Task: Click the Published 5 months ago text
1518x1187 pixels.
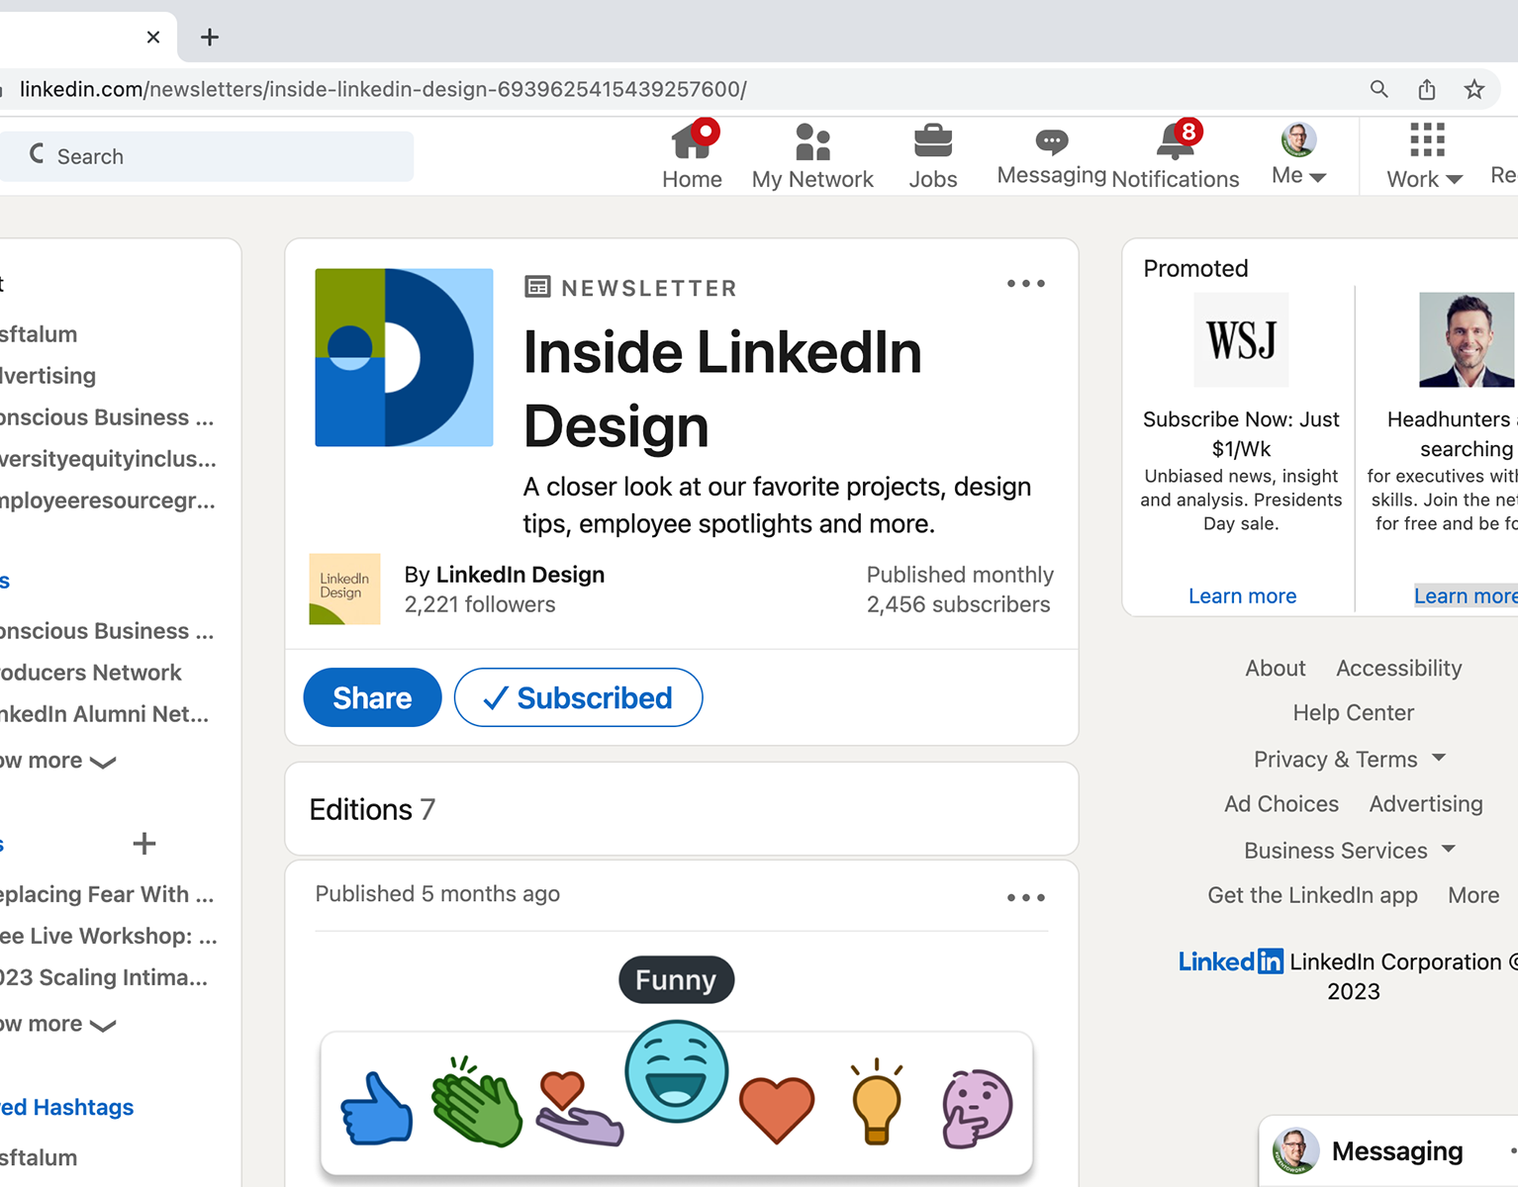Action: coord(437,894)
